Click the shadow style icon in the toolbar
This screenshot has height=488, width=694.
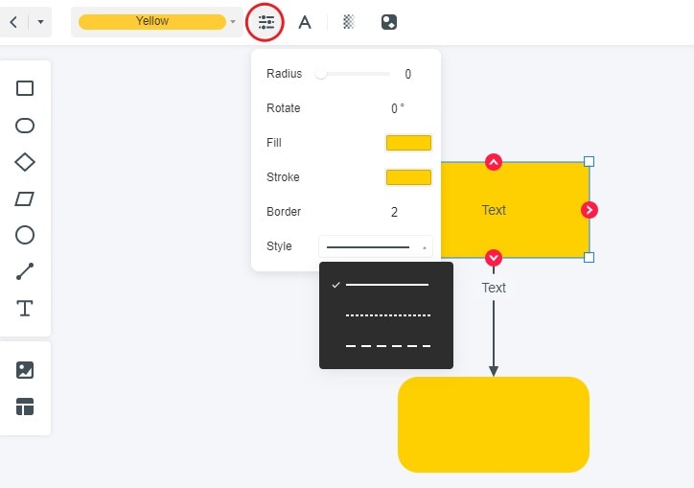tap(389, 22)
